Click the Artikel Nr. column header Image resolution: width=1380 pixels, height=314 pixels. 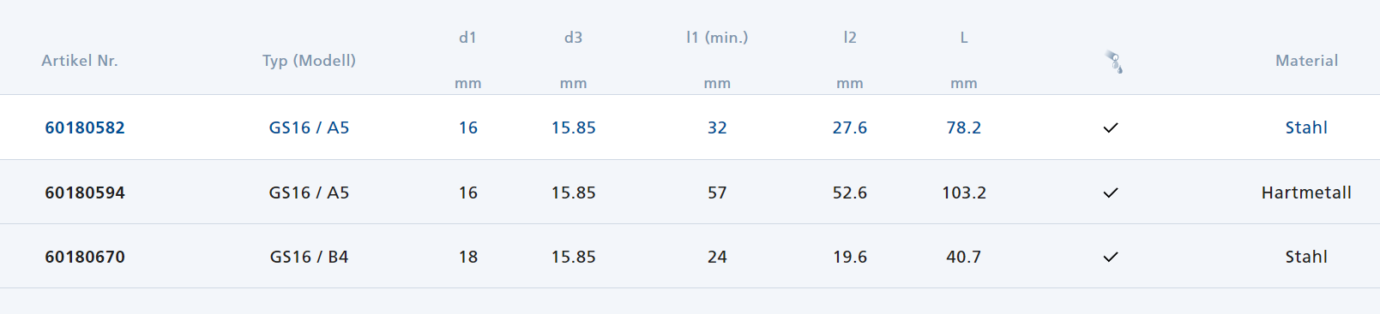click(x=80, y=61)
